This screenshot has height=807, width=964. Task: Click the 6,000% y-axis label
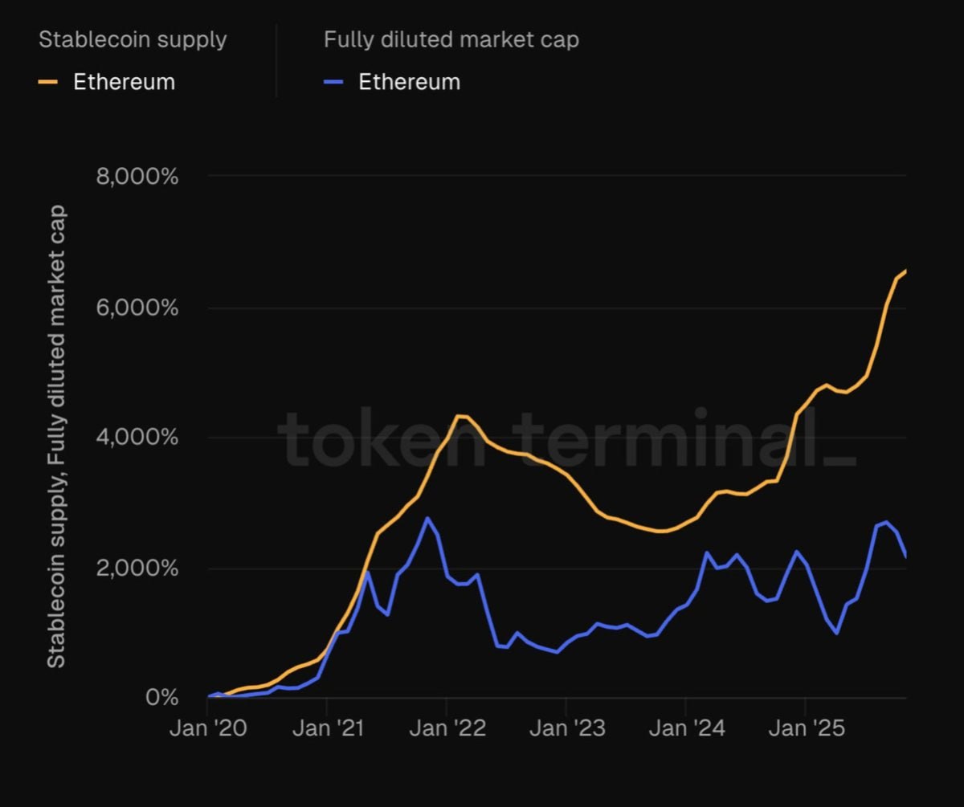click(x=137, y=308)
